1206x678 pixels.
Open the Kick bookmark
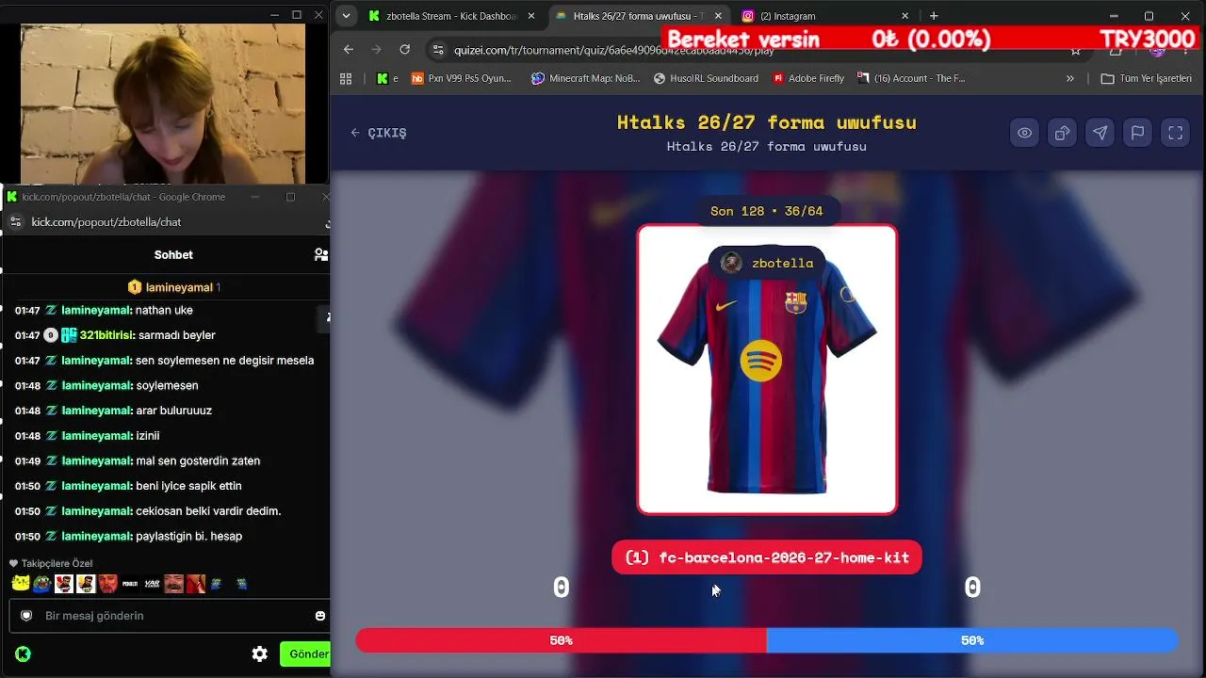point(387,78)
